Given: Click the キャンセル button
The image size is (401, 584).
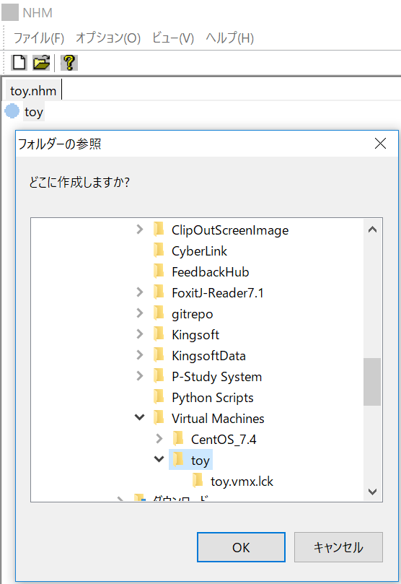Looking at the screenshot, I should coord(338,547).
